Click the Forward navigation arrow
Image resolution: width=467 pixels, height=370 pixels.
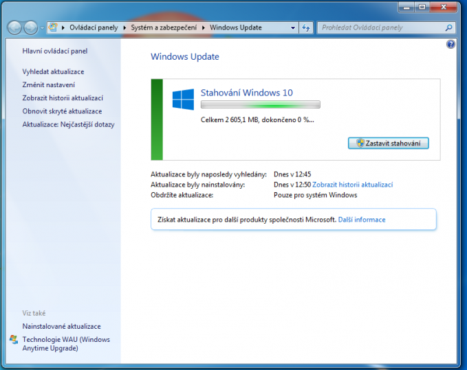(x=30, y=28)
